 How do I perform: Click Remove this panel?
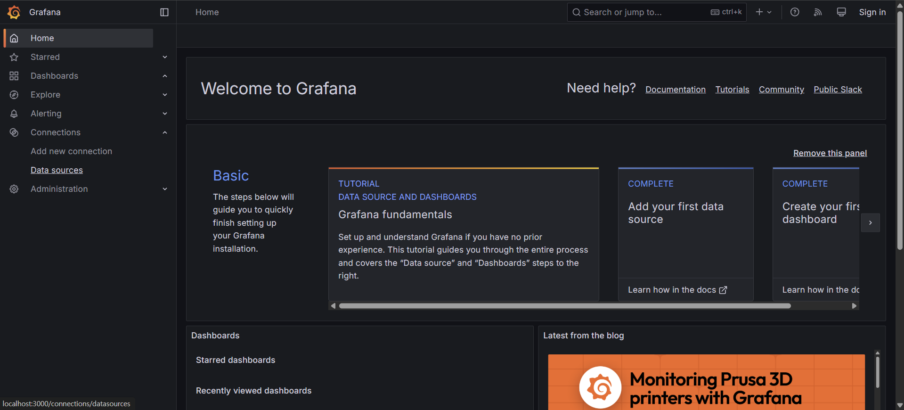tap(830, 153)
